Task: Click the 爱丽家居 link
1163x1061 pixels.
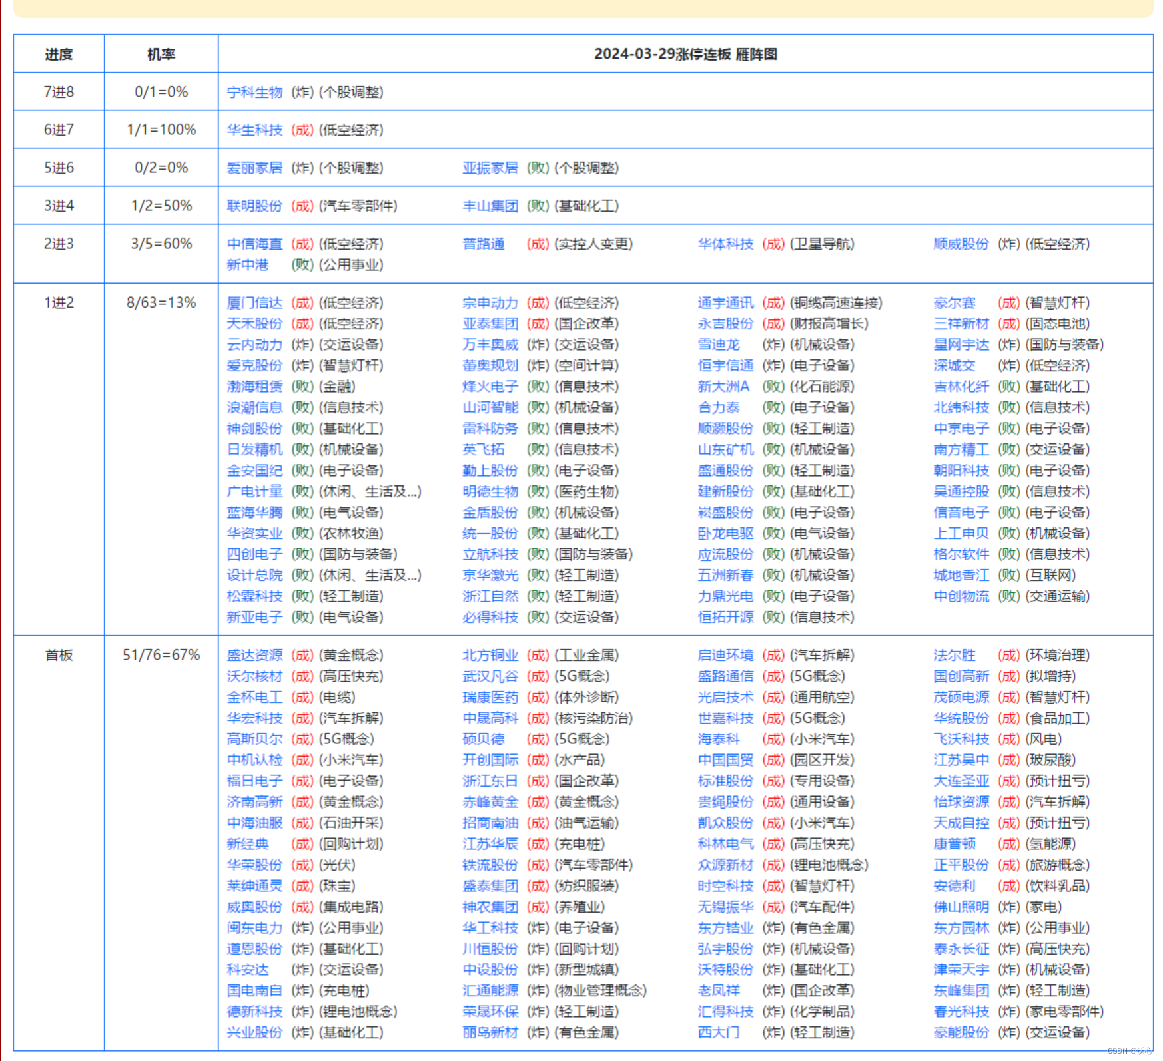Action: (254, 168)
